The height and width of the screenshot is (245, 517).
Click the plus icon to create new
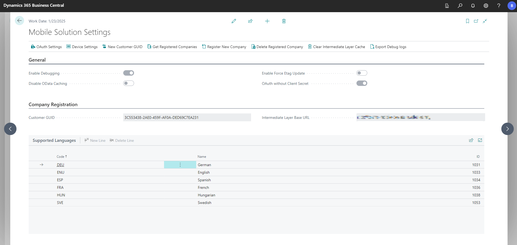pyautogui.click(x=267, y=21)
